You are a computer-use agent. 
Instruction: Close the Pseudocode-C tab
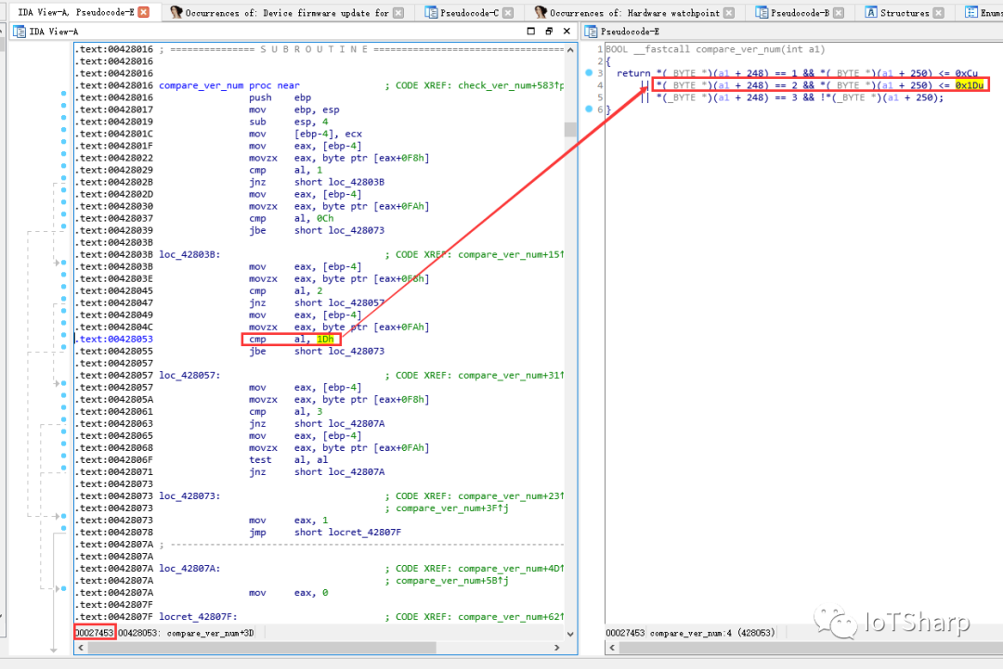(507, 13)
